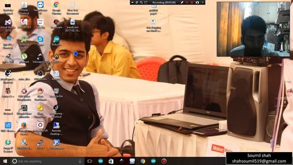Switch to Chrome in the taskbar

pyautogui.click(x=143, y=161)
